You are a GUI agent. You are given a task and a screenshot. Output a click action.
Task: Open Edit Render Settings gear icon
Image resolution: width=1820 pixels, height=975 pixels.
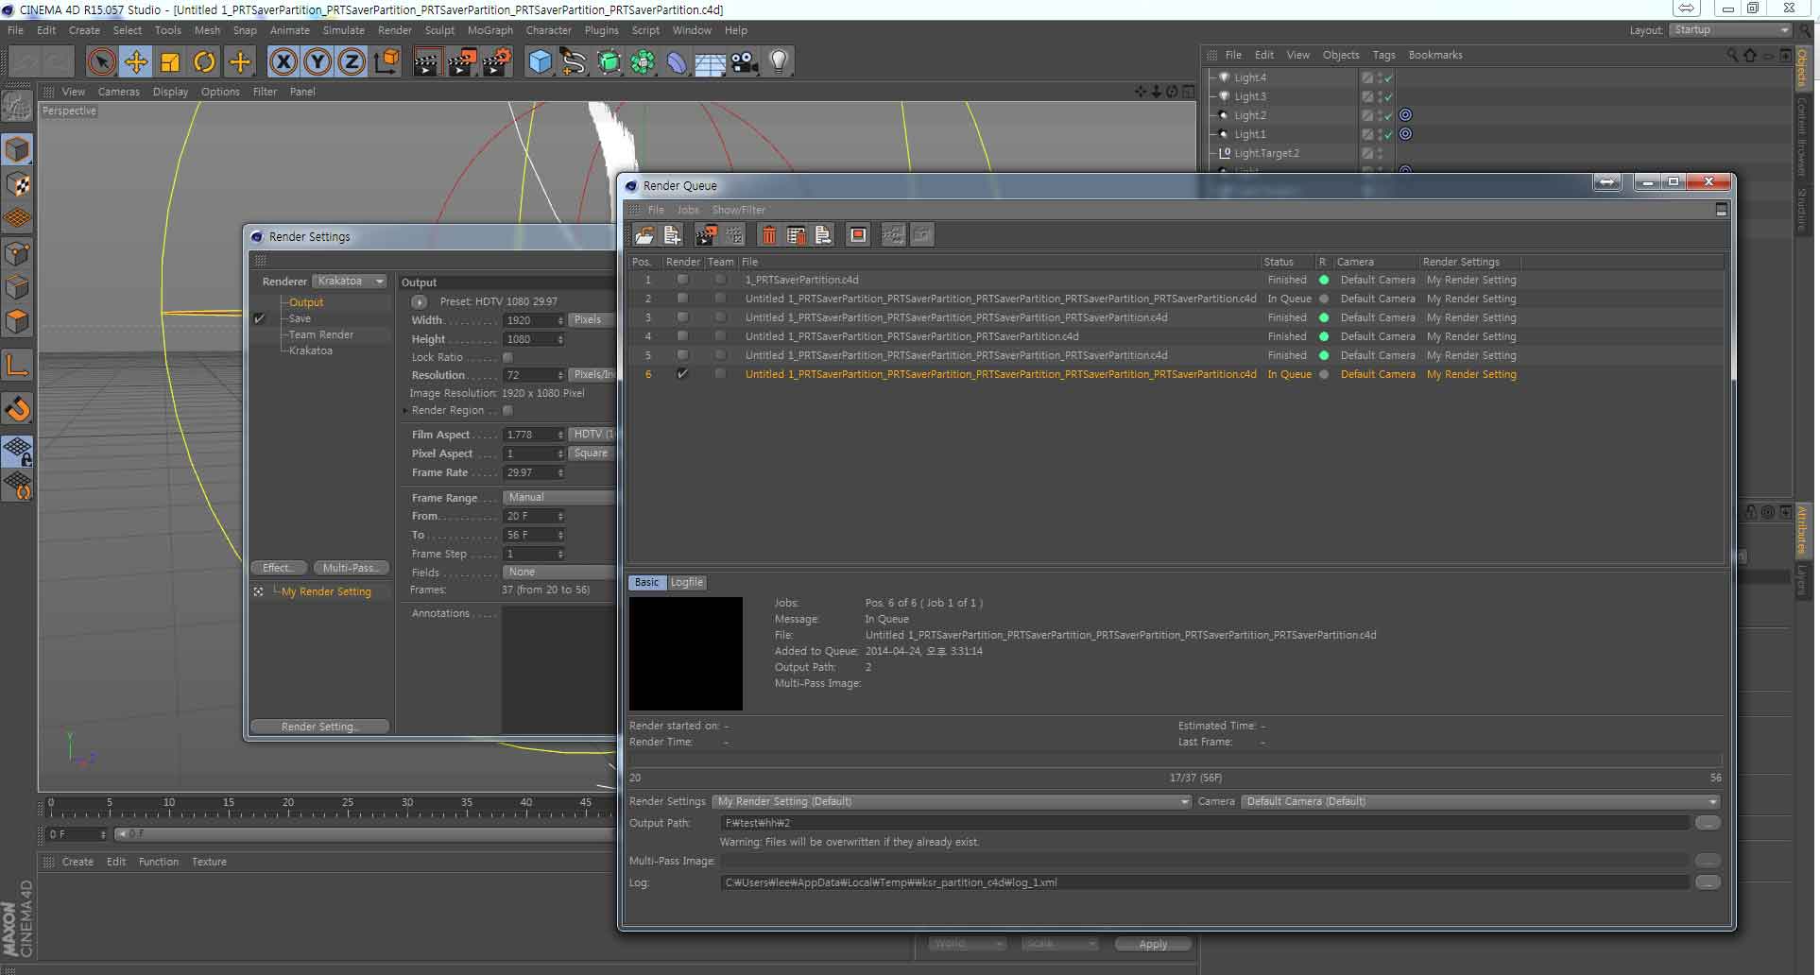[497, 62]
